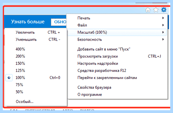Choose Особый... custom zoom

[36, 102]
